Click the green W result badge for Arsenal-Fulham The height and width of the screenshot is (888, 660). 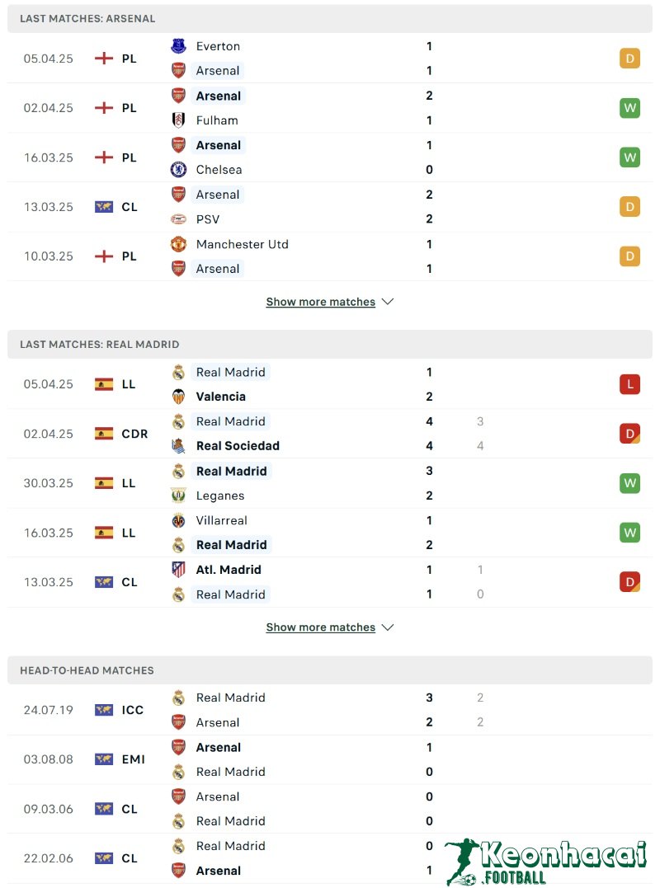629,108
